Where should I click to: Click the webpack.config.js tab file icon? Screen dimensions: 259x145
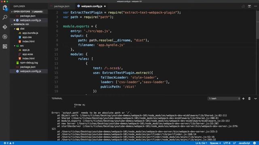pyautogui.click(x=79, y=6)
